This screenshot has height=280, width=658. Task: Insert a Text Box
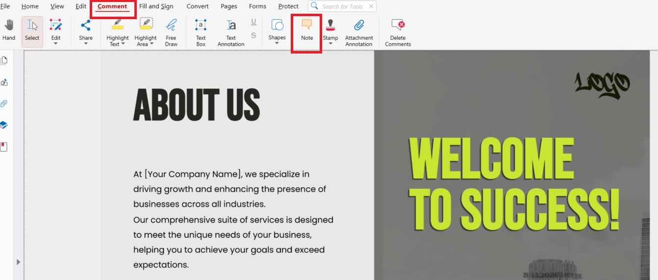tap(201, 31)
